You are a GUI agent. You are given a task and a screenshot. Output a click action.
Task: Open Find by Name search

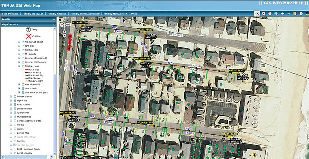10,14
